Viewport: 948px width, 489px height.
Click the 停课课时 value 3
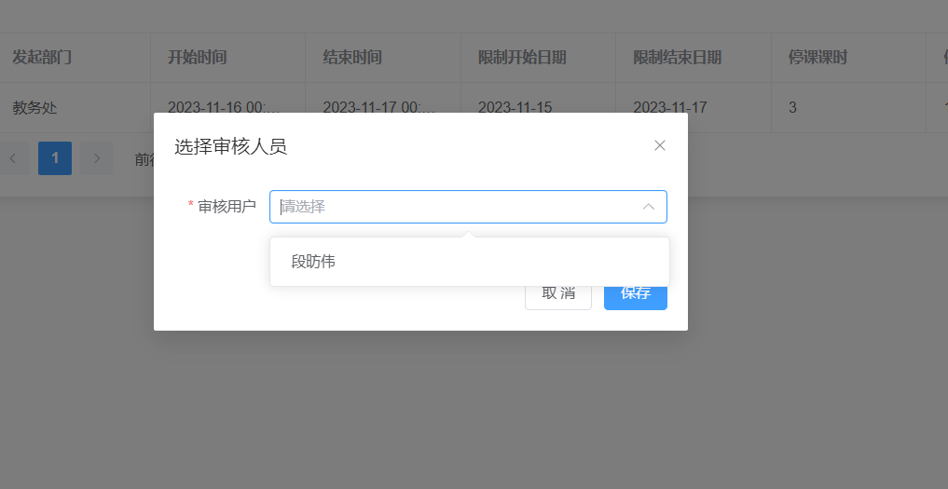792,108
